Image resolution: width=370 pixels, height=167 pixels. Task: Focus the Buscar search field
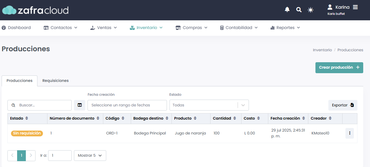(39, 105)
